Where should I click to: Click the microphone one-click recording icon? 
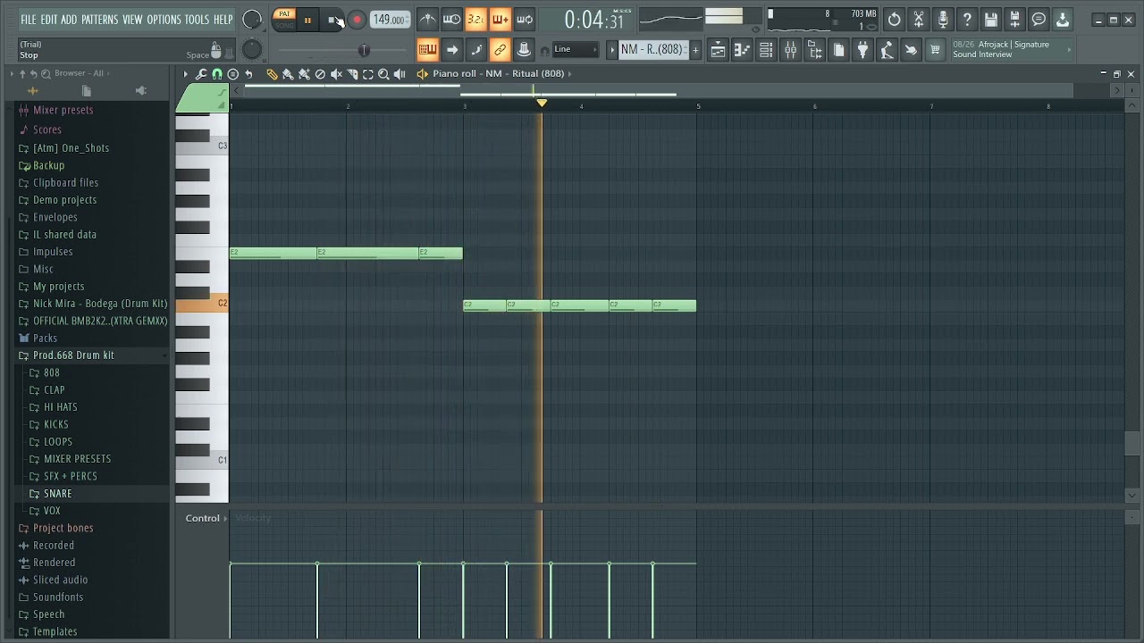pyautogui.click(x=943, y=20)
